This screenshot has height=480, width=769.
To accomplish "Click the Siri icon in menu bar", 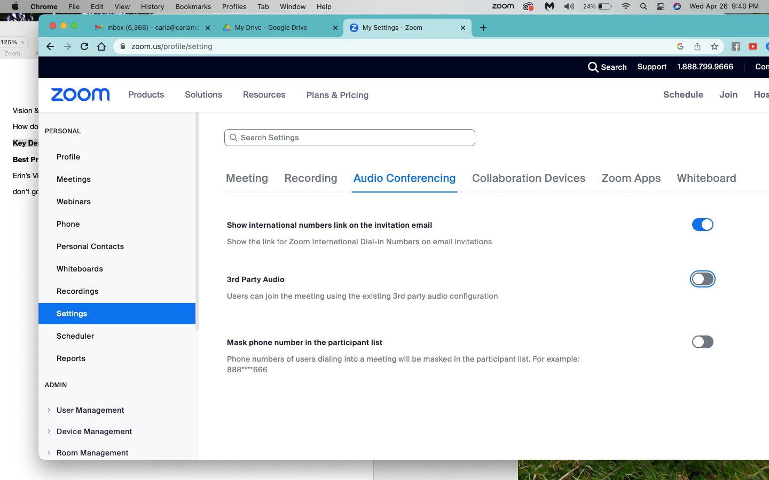I will point(677,6).
